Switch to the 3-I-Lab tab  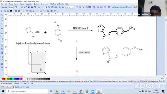[x=26, y=87]
